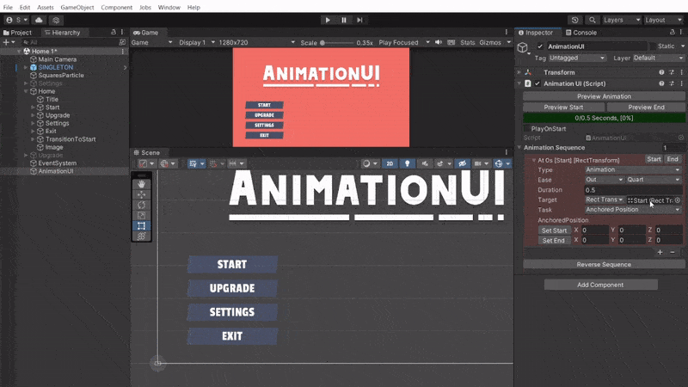Open the Undo History clock icon
The height and width of the screenshot is (387, 688).
point(574,20)
